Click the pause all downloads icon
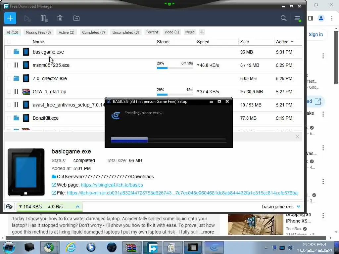 point(44,19)
